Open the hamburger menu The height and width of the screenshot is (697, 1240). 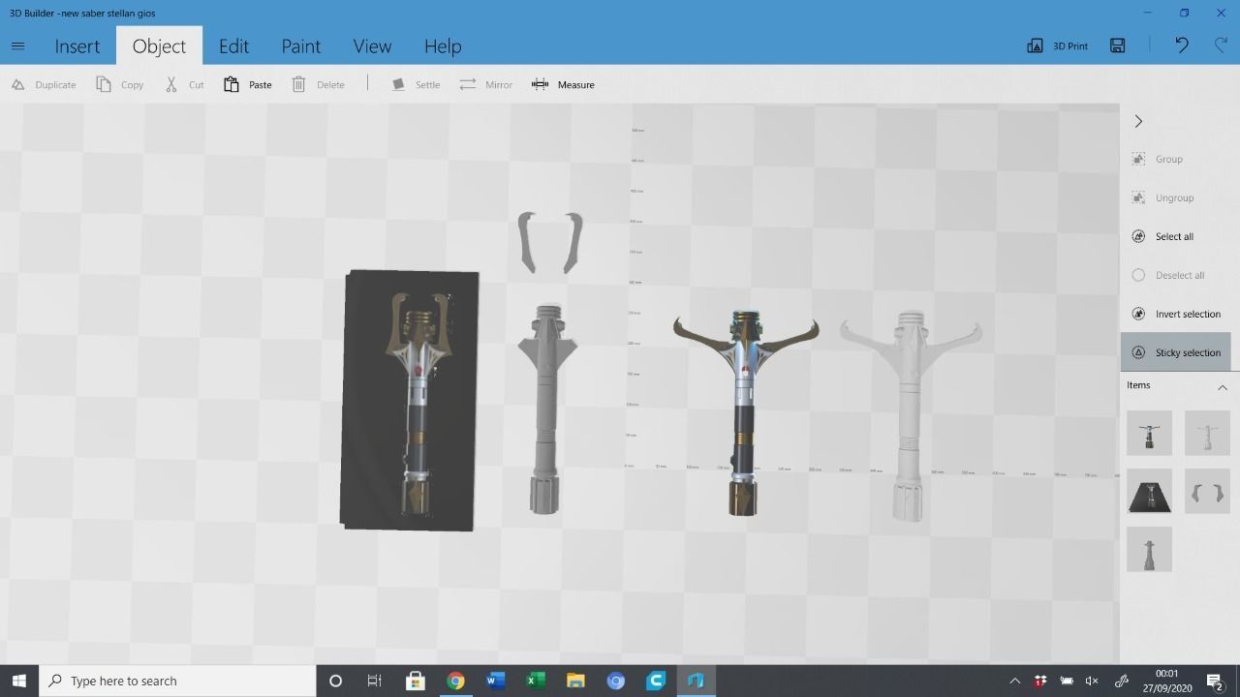(17, 45)
